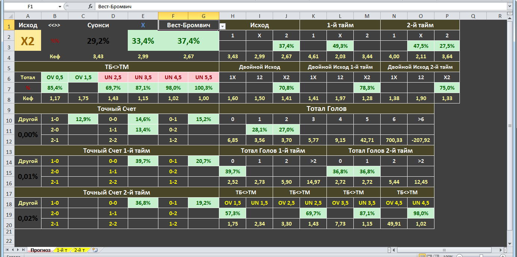Click the OV 0,5 total cell
The image size is (517, 257).
[55, 77]
